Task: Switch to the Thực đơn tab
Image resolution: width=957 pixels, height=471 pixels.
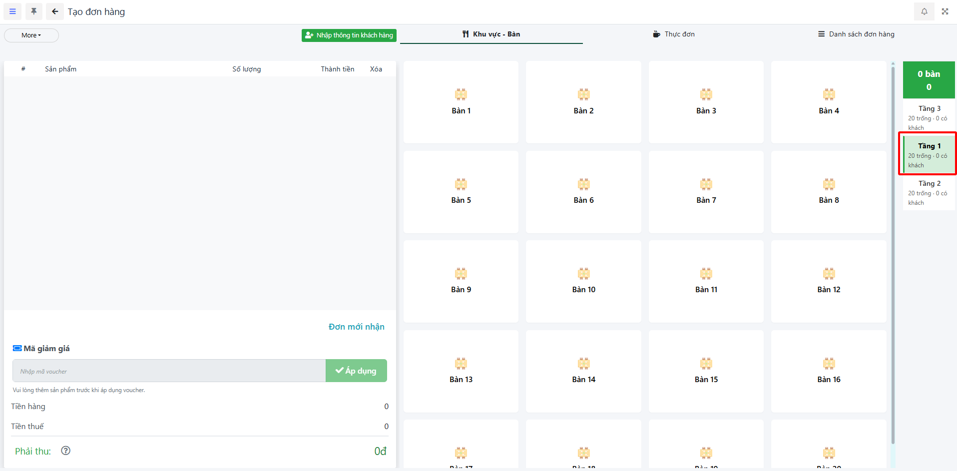Action: [x=674, y=34]
